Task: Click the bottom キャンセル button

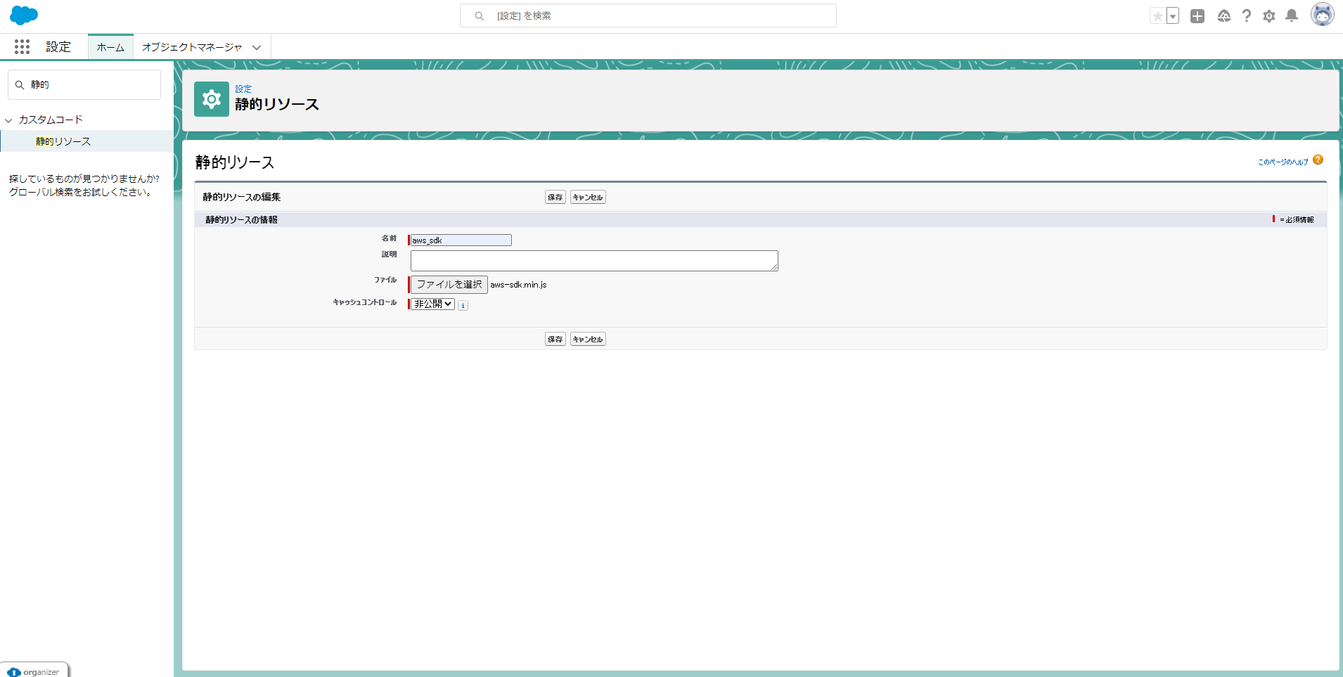Action: click(588, 340)
